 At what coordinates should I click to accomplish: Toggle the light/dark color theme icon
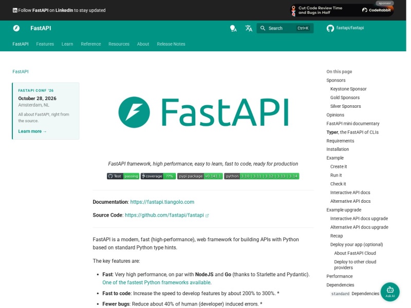(x=233, y=28)
